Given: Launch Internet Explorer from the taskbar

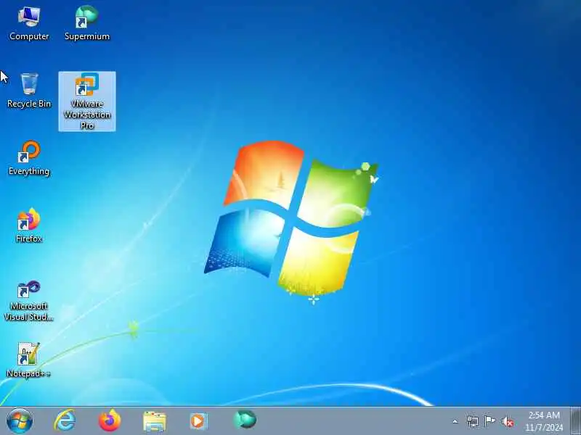Looking at the screenshot, I should pyautogui.click(x=65, y=420).
